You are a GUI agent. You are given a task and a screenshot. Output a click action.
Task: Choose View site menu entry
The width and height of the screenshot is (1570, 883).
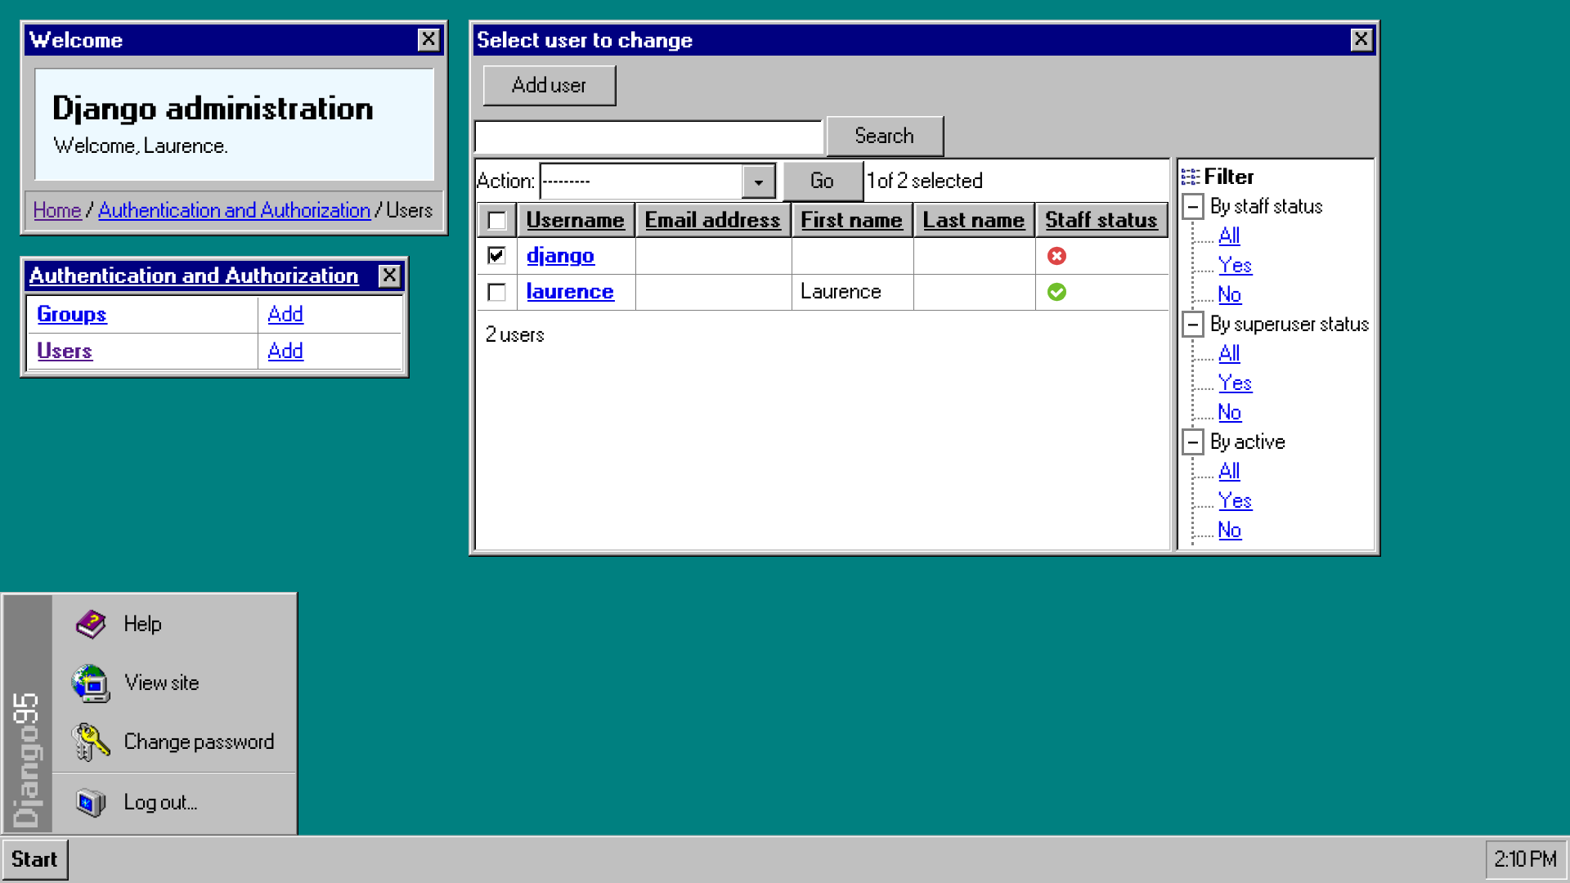click(x=174, y=683)
